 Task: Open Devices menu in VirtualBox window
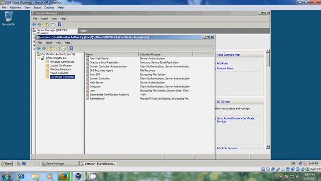pos(49,8)
